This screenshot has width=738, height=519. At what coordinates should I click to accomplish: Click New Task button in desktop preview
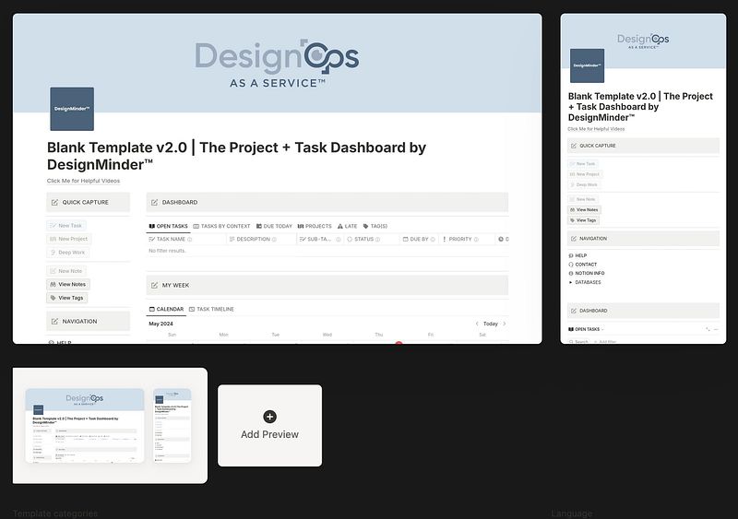[x=66, y=225]
